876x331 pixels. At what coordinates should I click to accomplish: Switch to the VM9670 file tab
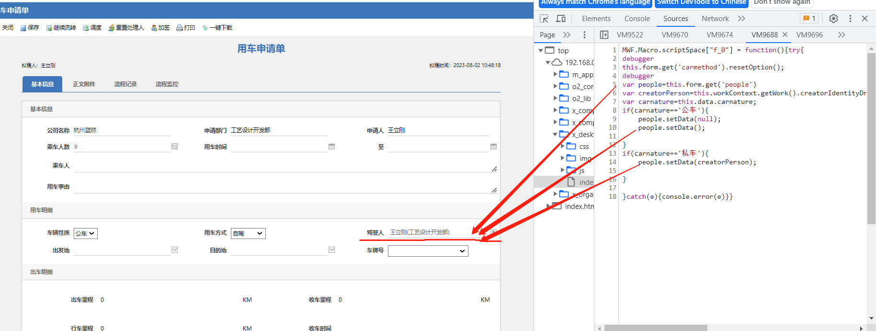click(x=675, y=34)
